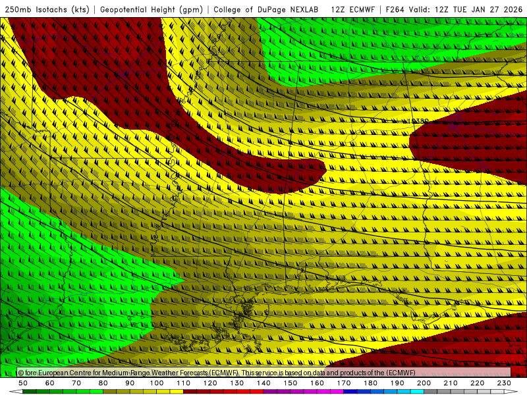Click the 100 value on the color scale
Viewport: 527px width, 395px height.
157,383
